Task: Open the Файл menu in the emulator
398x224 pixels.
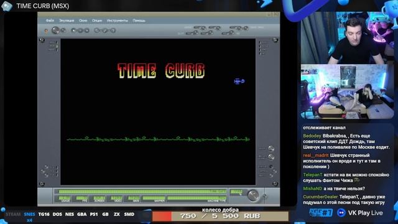Action: 50,21
